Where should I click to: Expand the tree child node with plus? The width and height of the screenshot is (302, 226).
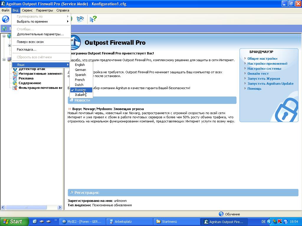[x=9, y=46]
